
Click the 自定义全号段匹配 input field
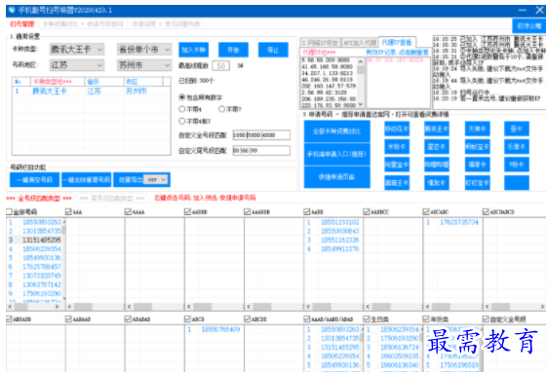tap(261, 135)
